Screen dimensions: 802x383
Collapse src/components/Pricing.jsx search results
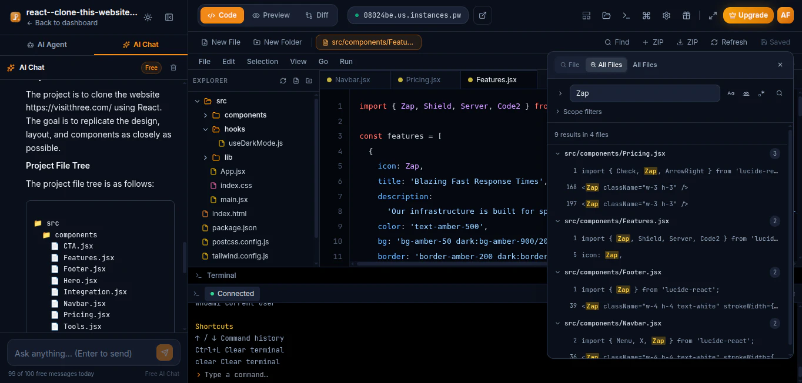pos(557,154)
